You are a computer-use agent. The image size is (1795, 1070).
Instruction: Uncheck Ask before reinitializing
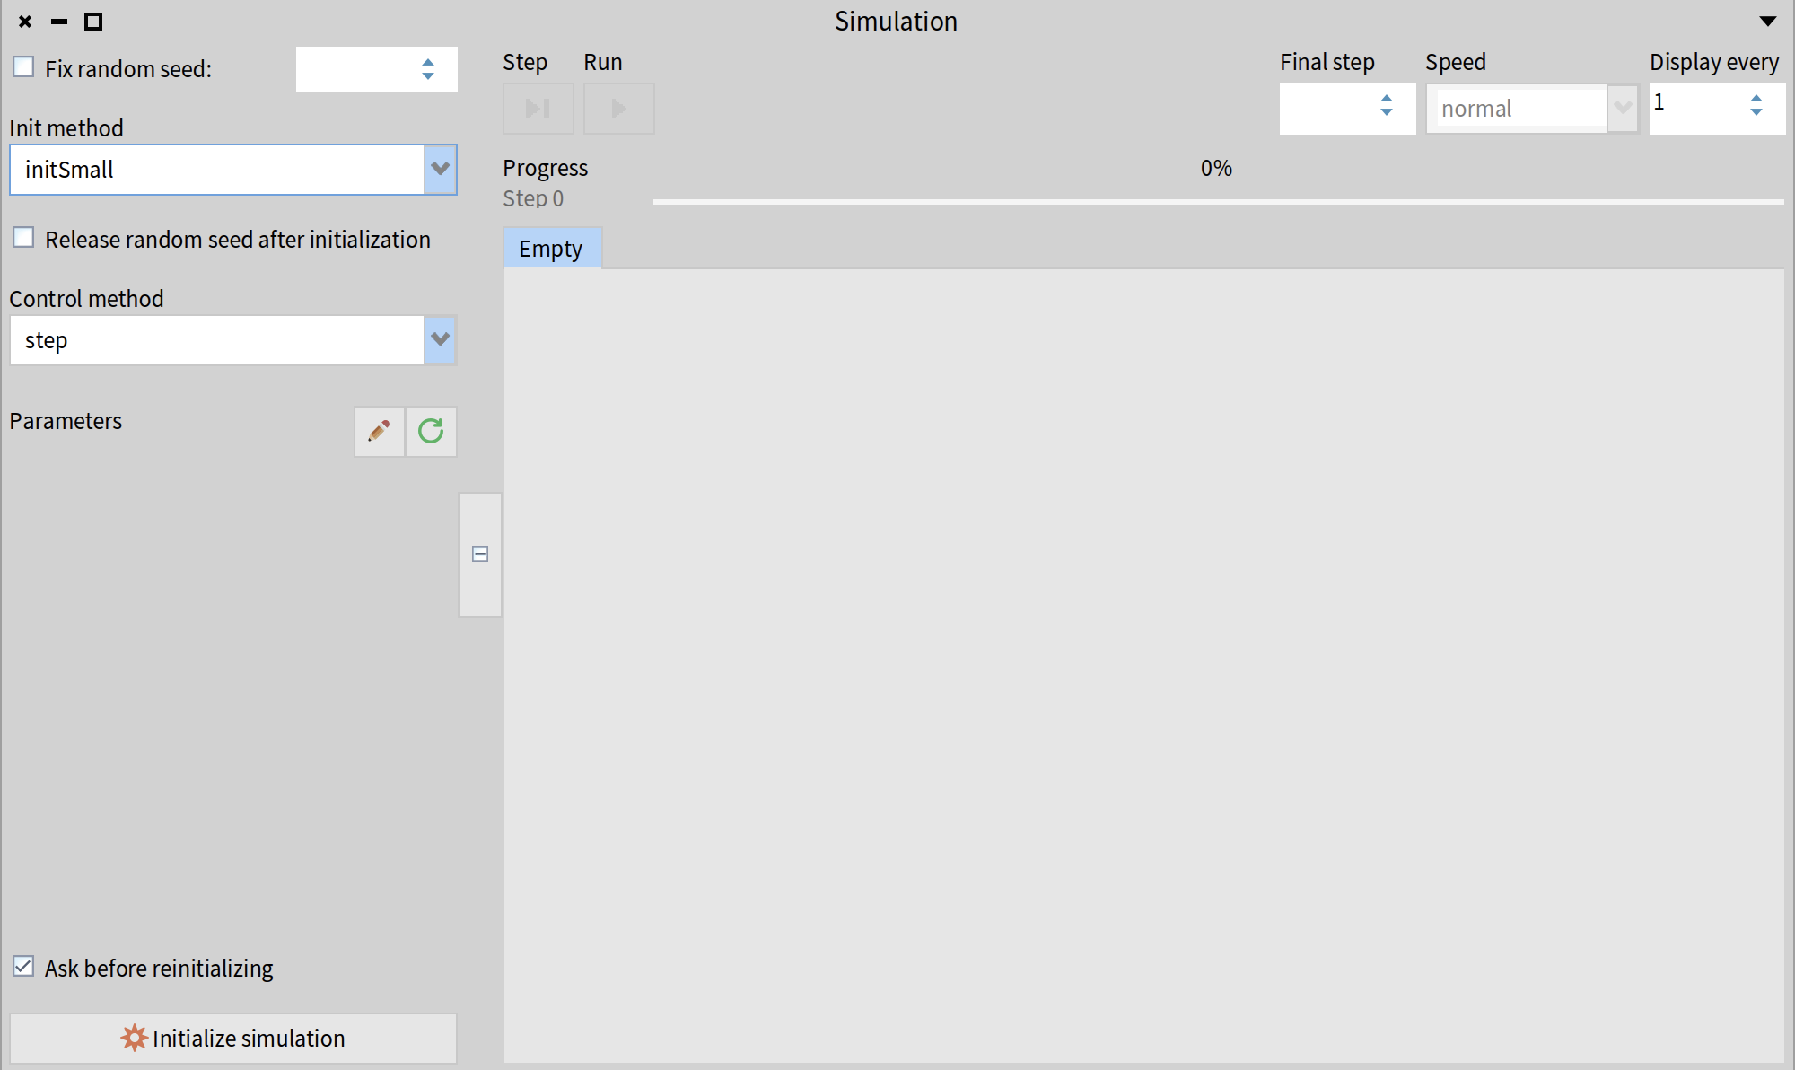click(24, 967)
